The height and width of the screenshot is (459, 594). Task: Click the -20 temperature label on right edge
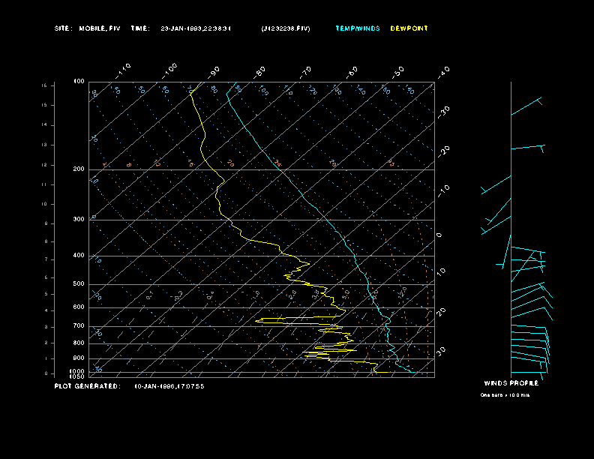point(443,151)
